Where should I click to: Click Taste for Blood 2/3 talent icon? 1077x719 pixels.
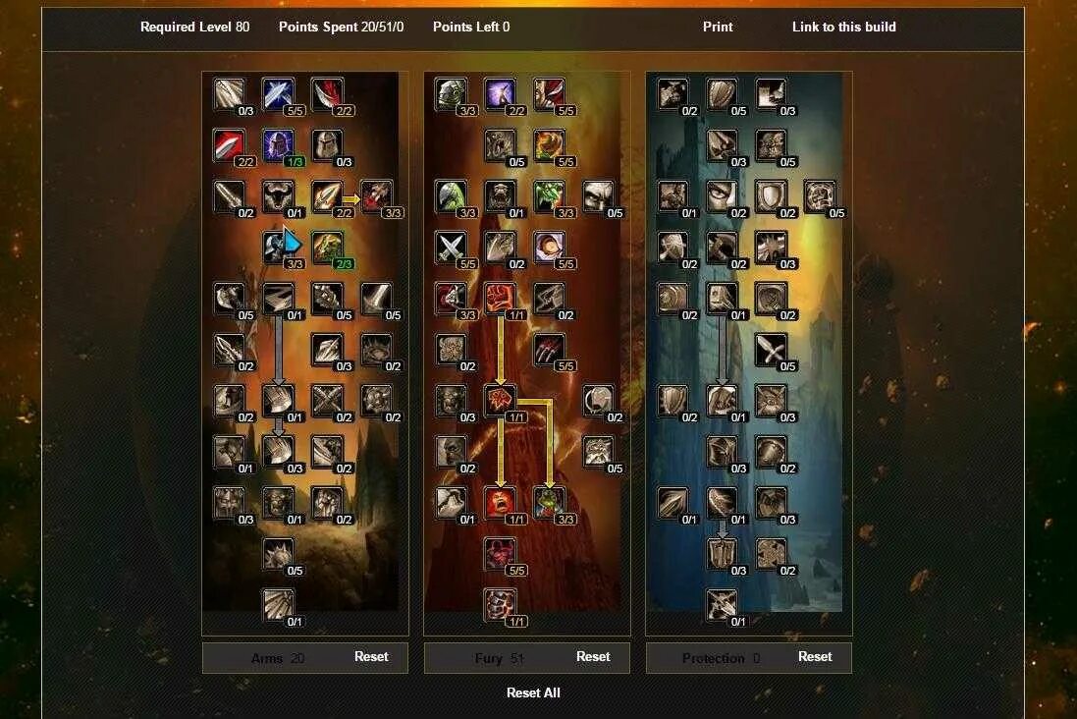click(x=328, y=248)
